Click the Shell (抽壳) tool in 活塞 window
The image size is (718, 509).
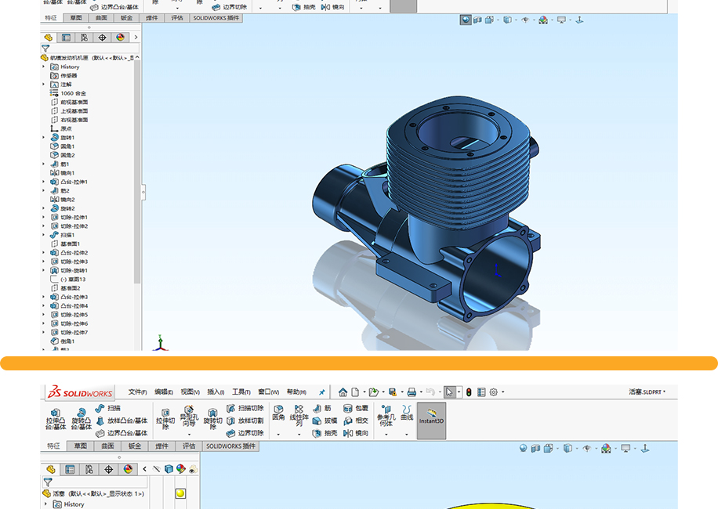click(325, 432)
